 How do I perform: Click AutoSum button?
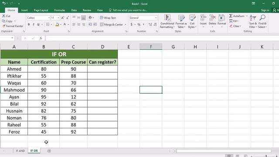(237, 16)
